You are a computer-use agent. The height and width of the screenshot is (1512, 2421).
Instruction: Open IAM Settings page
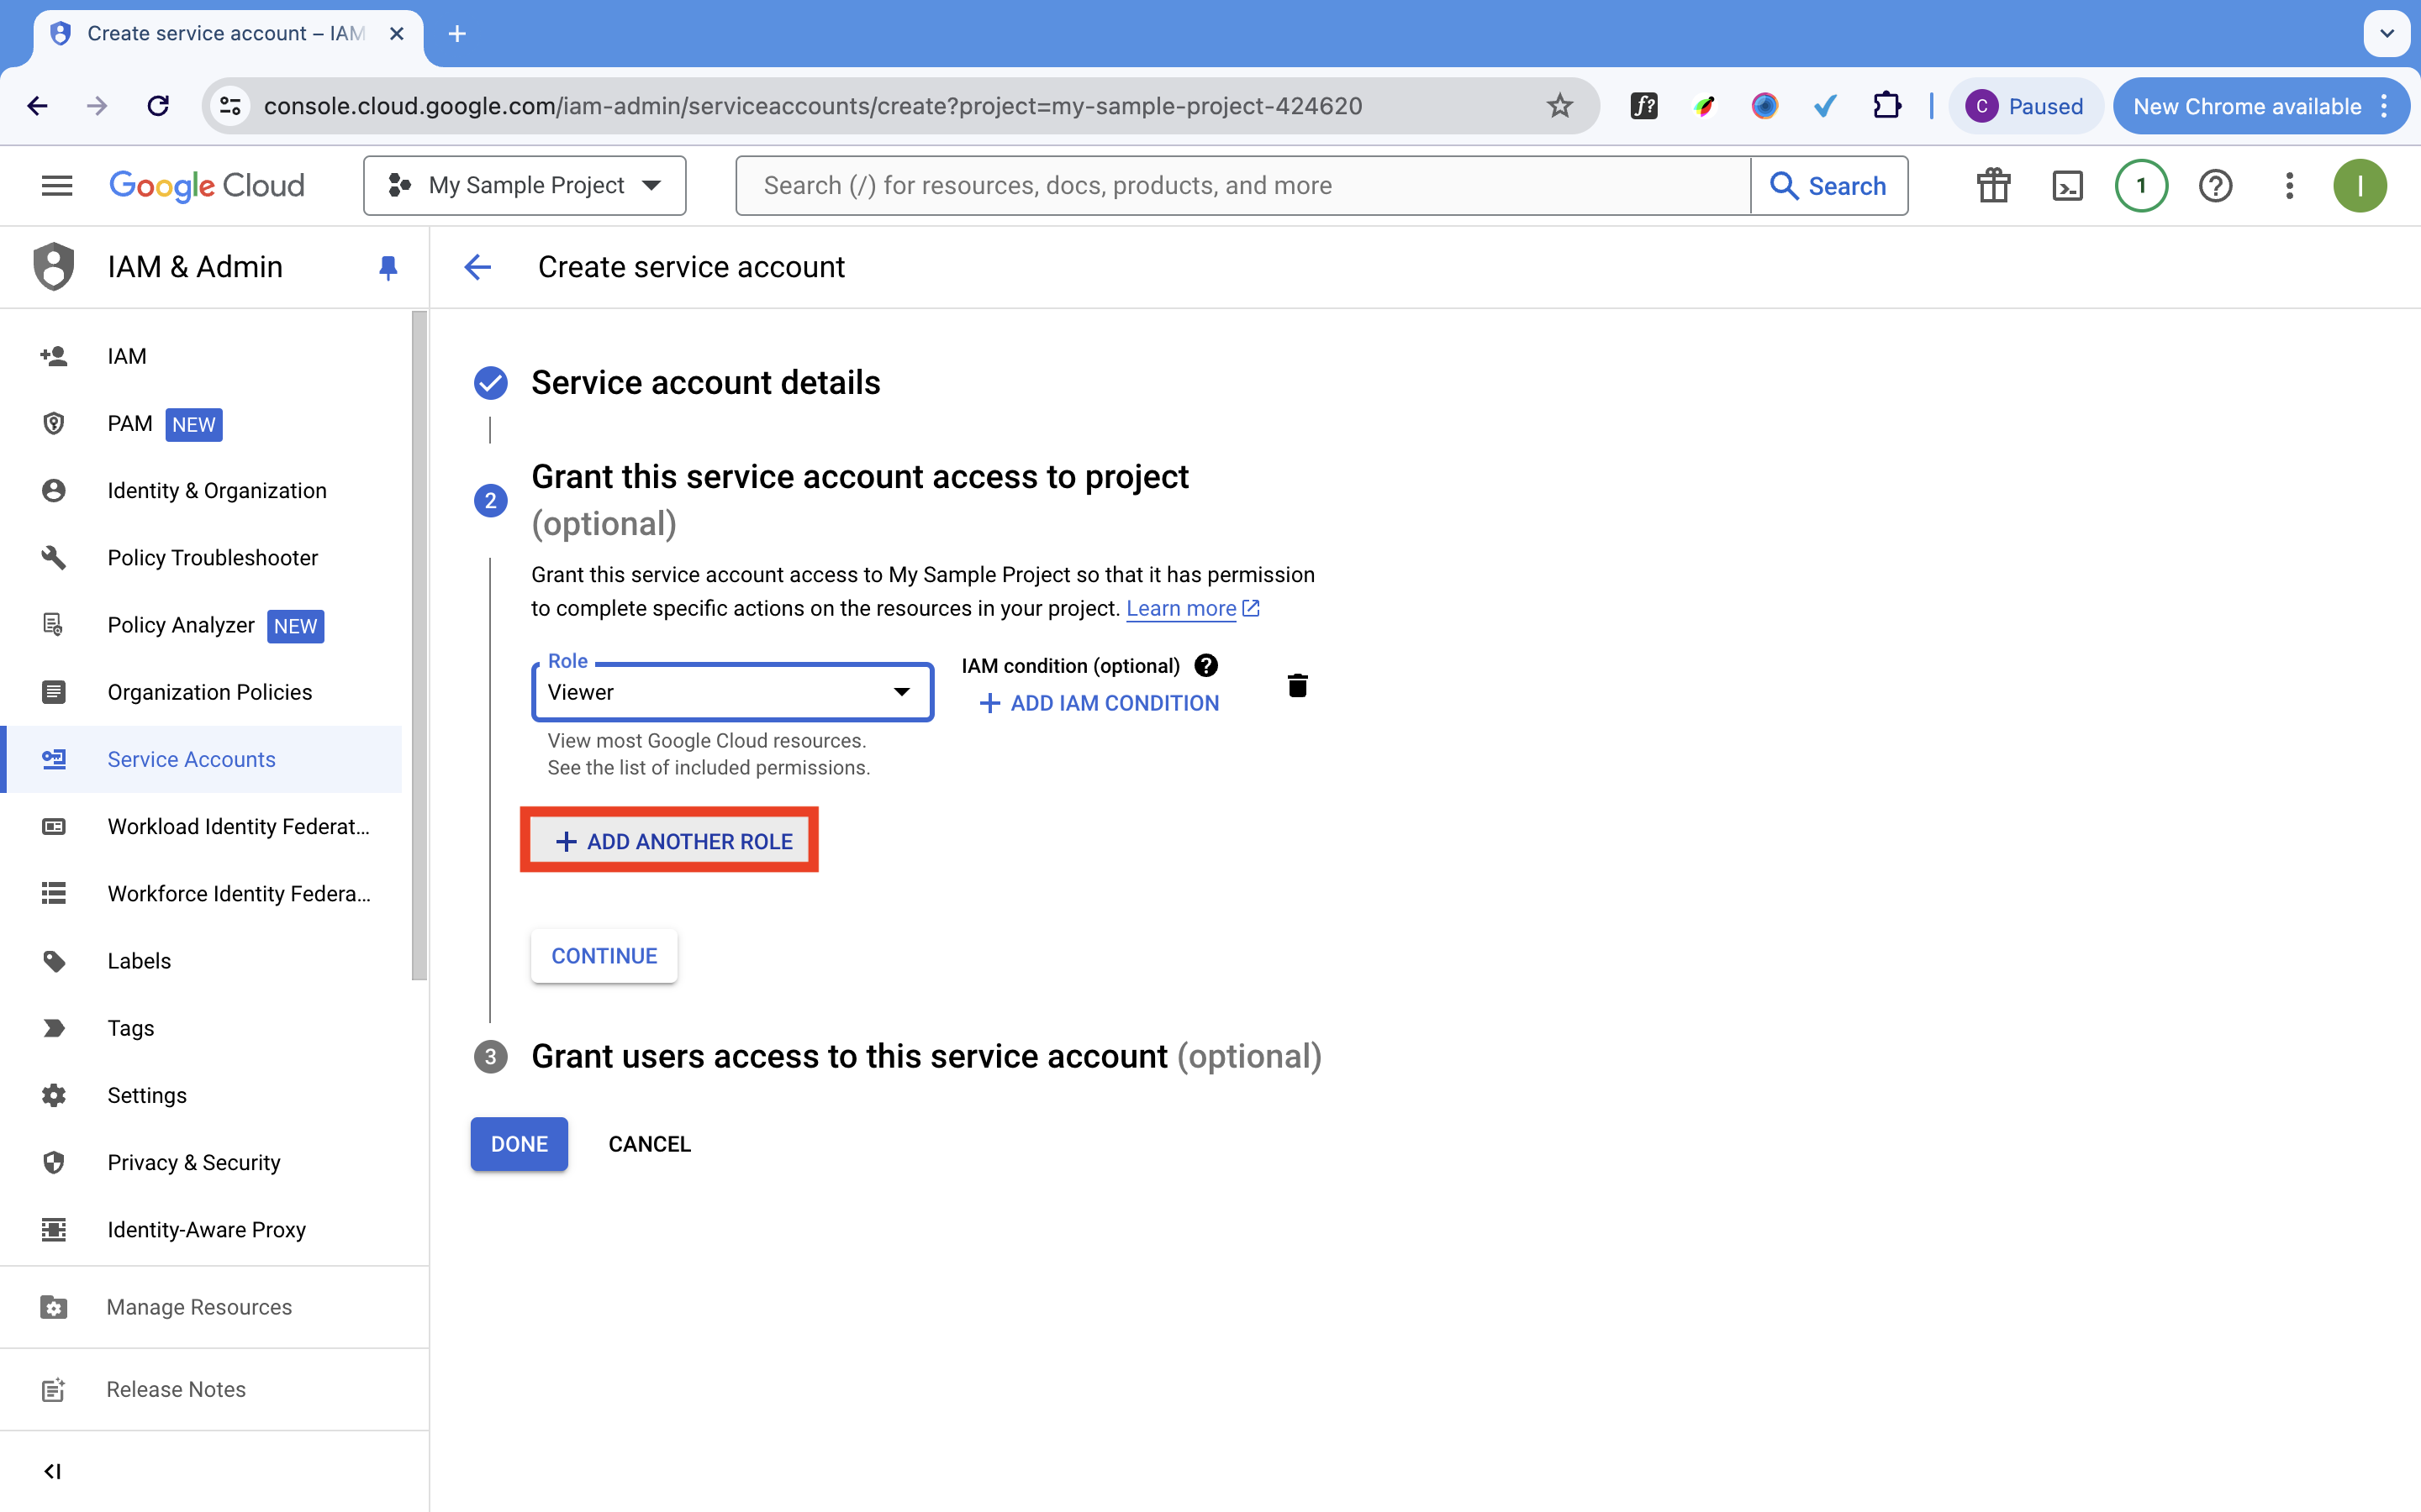[x=201, y=1095]
